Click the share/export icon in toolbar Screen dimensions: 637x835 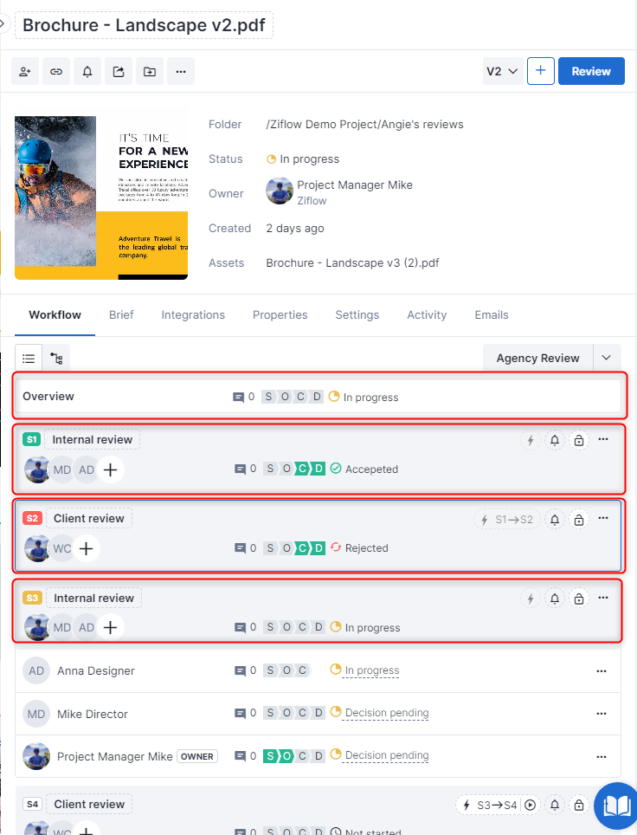(x=119, y=72)
